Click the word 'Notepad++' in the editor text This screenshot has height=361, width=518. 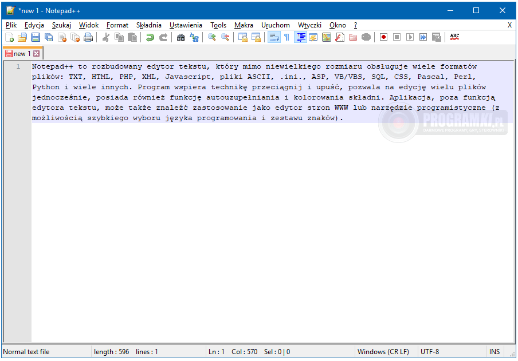pyautogui.click(x=53, y=67)
